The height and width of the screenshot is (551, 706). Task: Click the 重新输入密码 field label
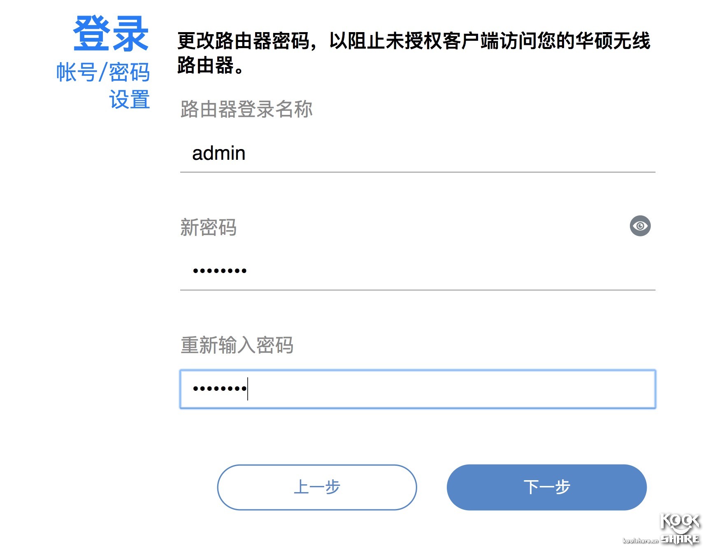[x=237, y=345]
